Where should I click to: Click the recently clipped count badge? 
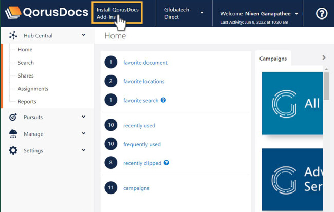(x=111, y=163)
